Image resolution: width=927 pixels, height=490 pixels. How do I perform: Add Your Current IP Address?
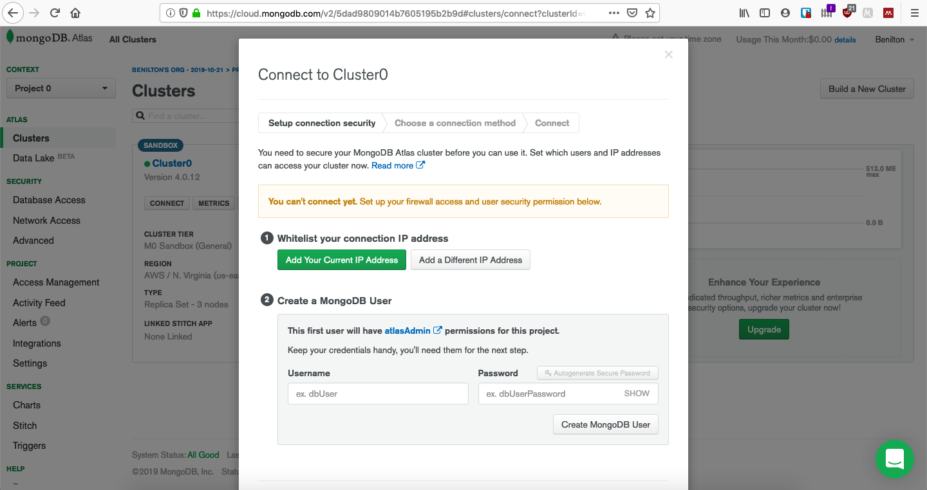click(x=342, y=260)
